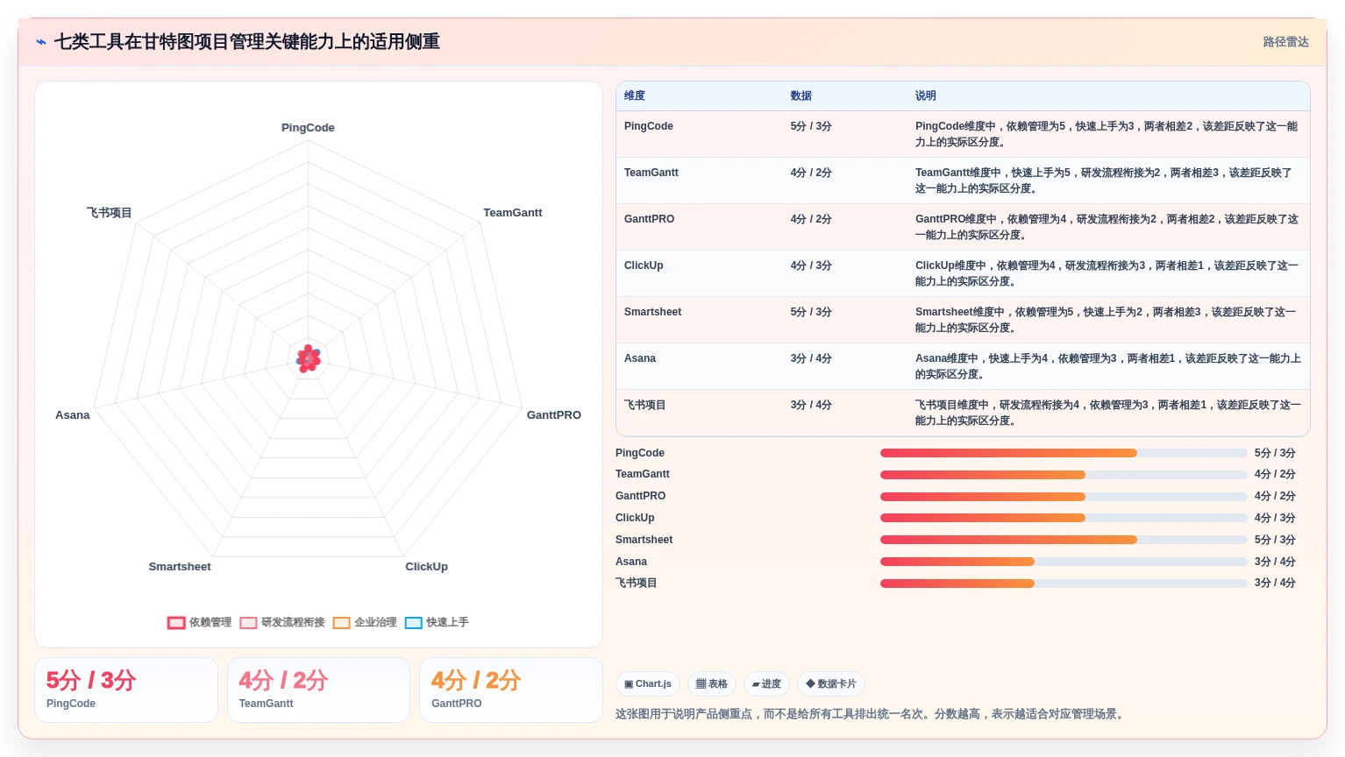The image size is (1345, 757).
Task: Click the Smartsheet radar axis label
Action: [x=180, y=567]
